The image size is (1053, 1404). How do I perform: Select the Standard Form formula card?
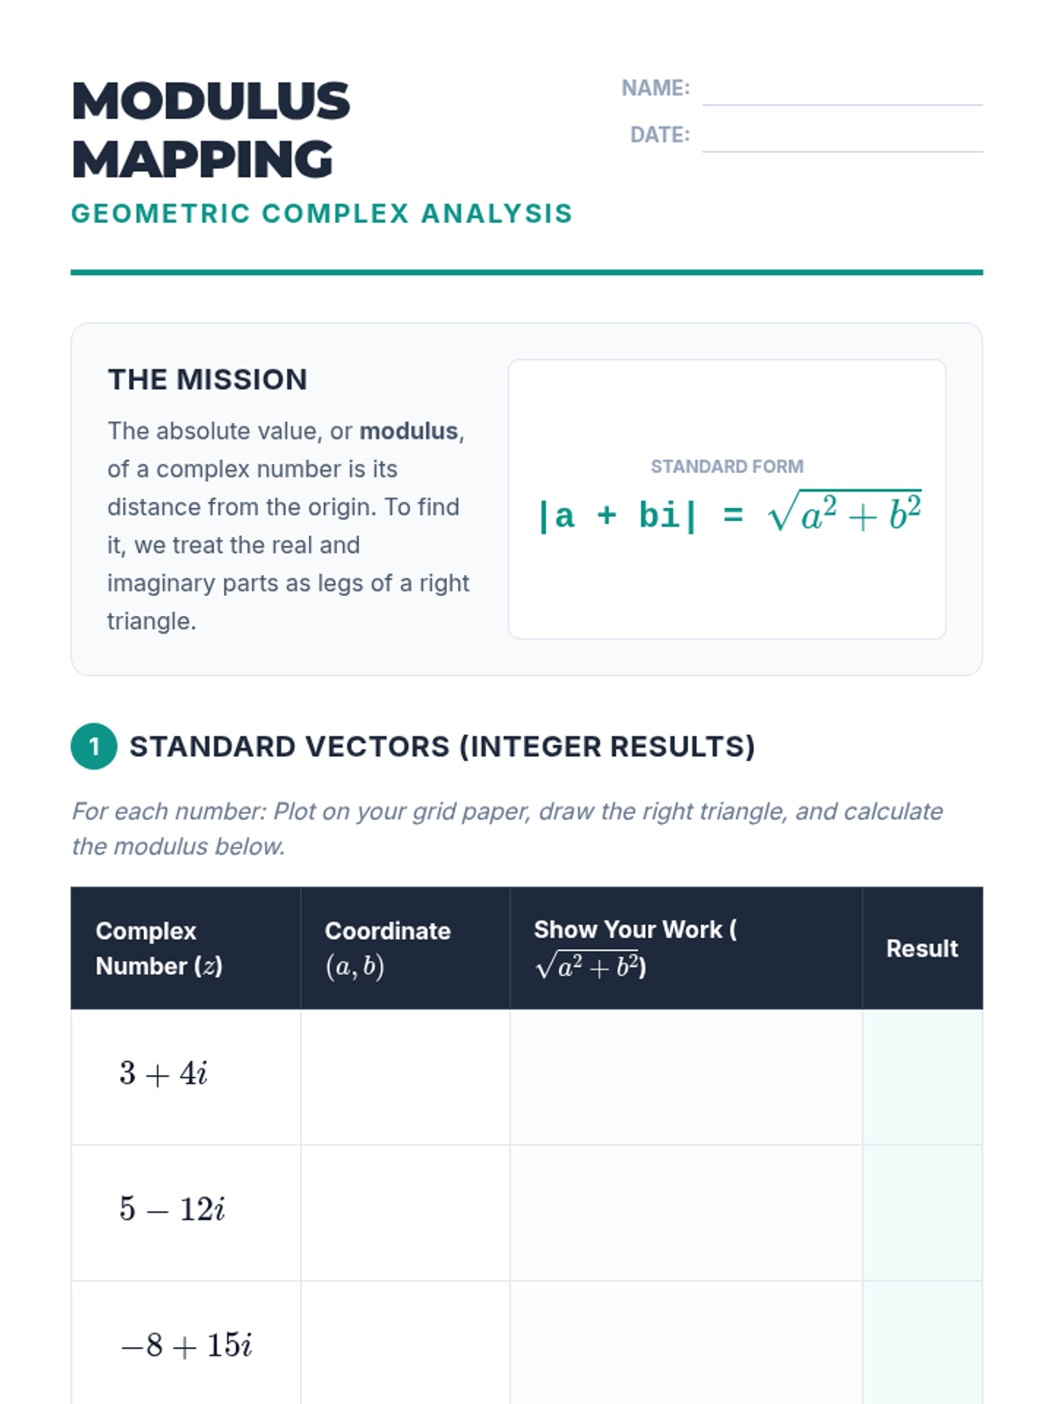point(727,499)
